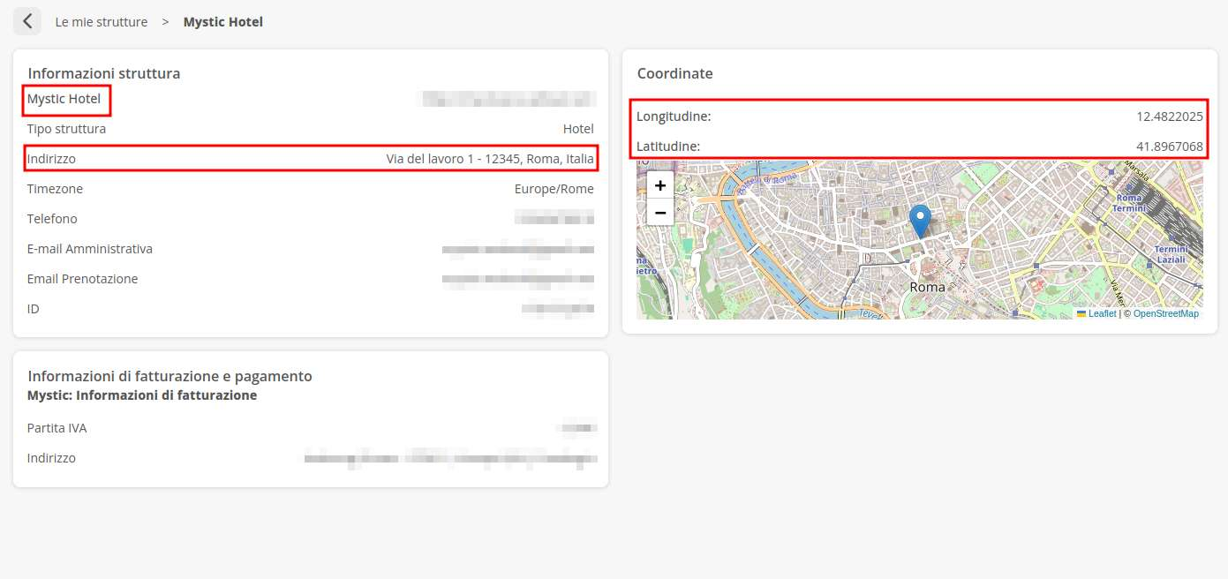The image size is (1228, 579).
Task: Click the blurred billing Indirizzo value
Action: (450, 458)
